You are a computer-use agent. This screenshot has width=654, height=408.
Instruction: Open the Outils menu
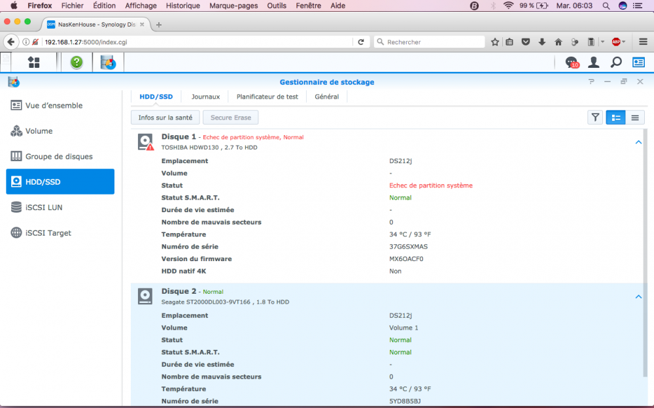click(x=277, y=6)
